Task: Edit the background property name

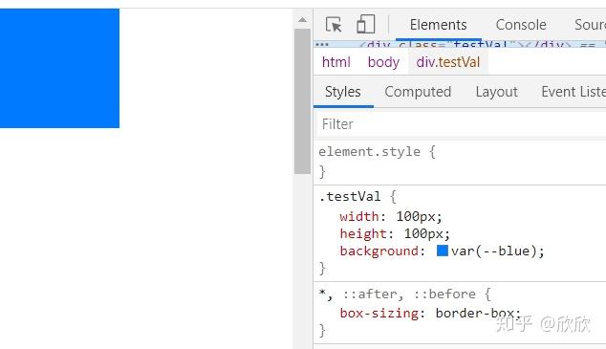Action: [379, 251]
